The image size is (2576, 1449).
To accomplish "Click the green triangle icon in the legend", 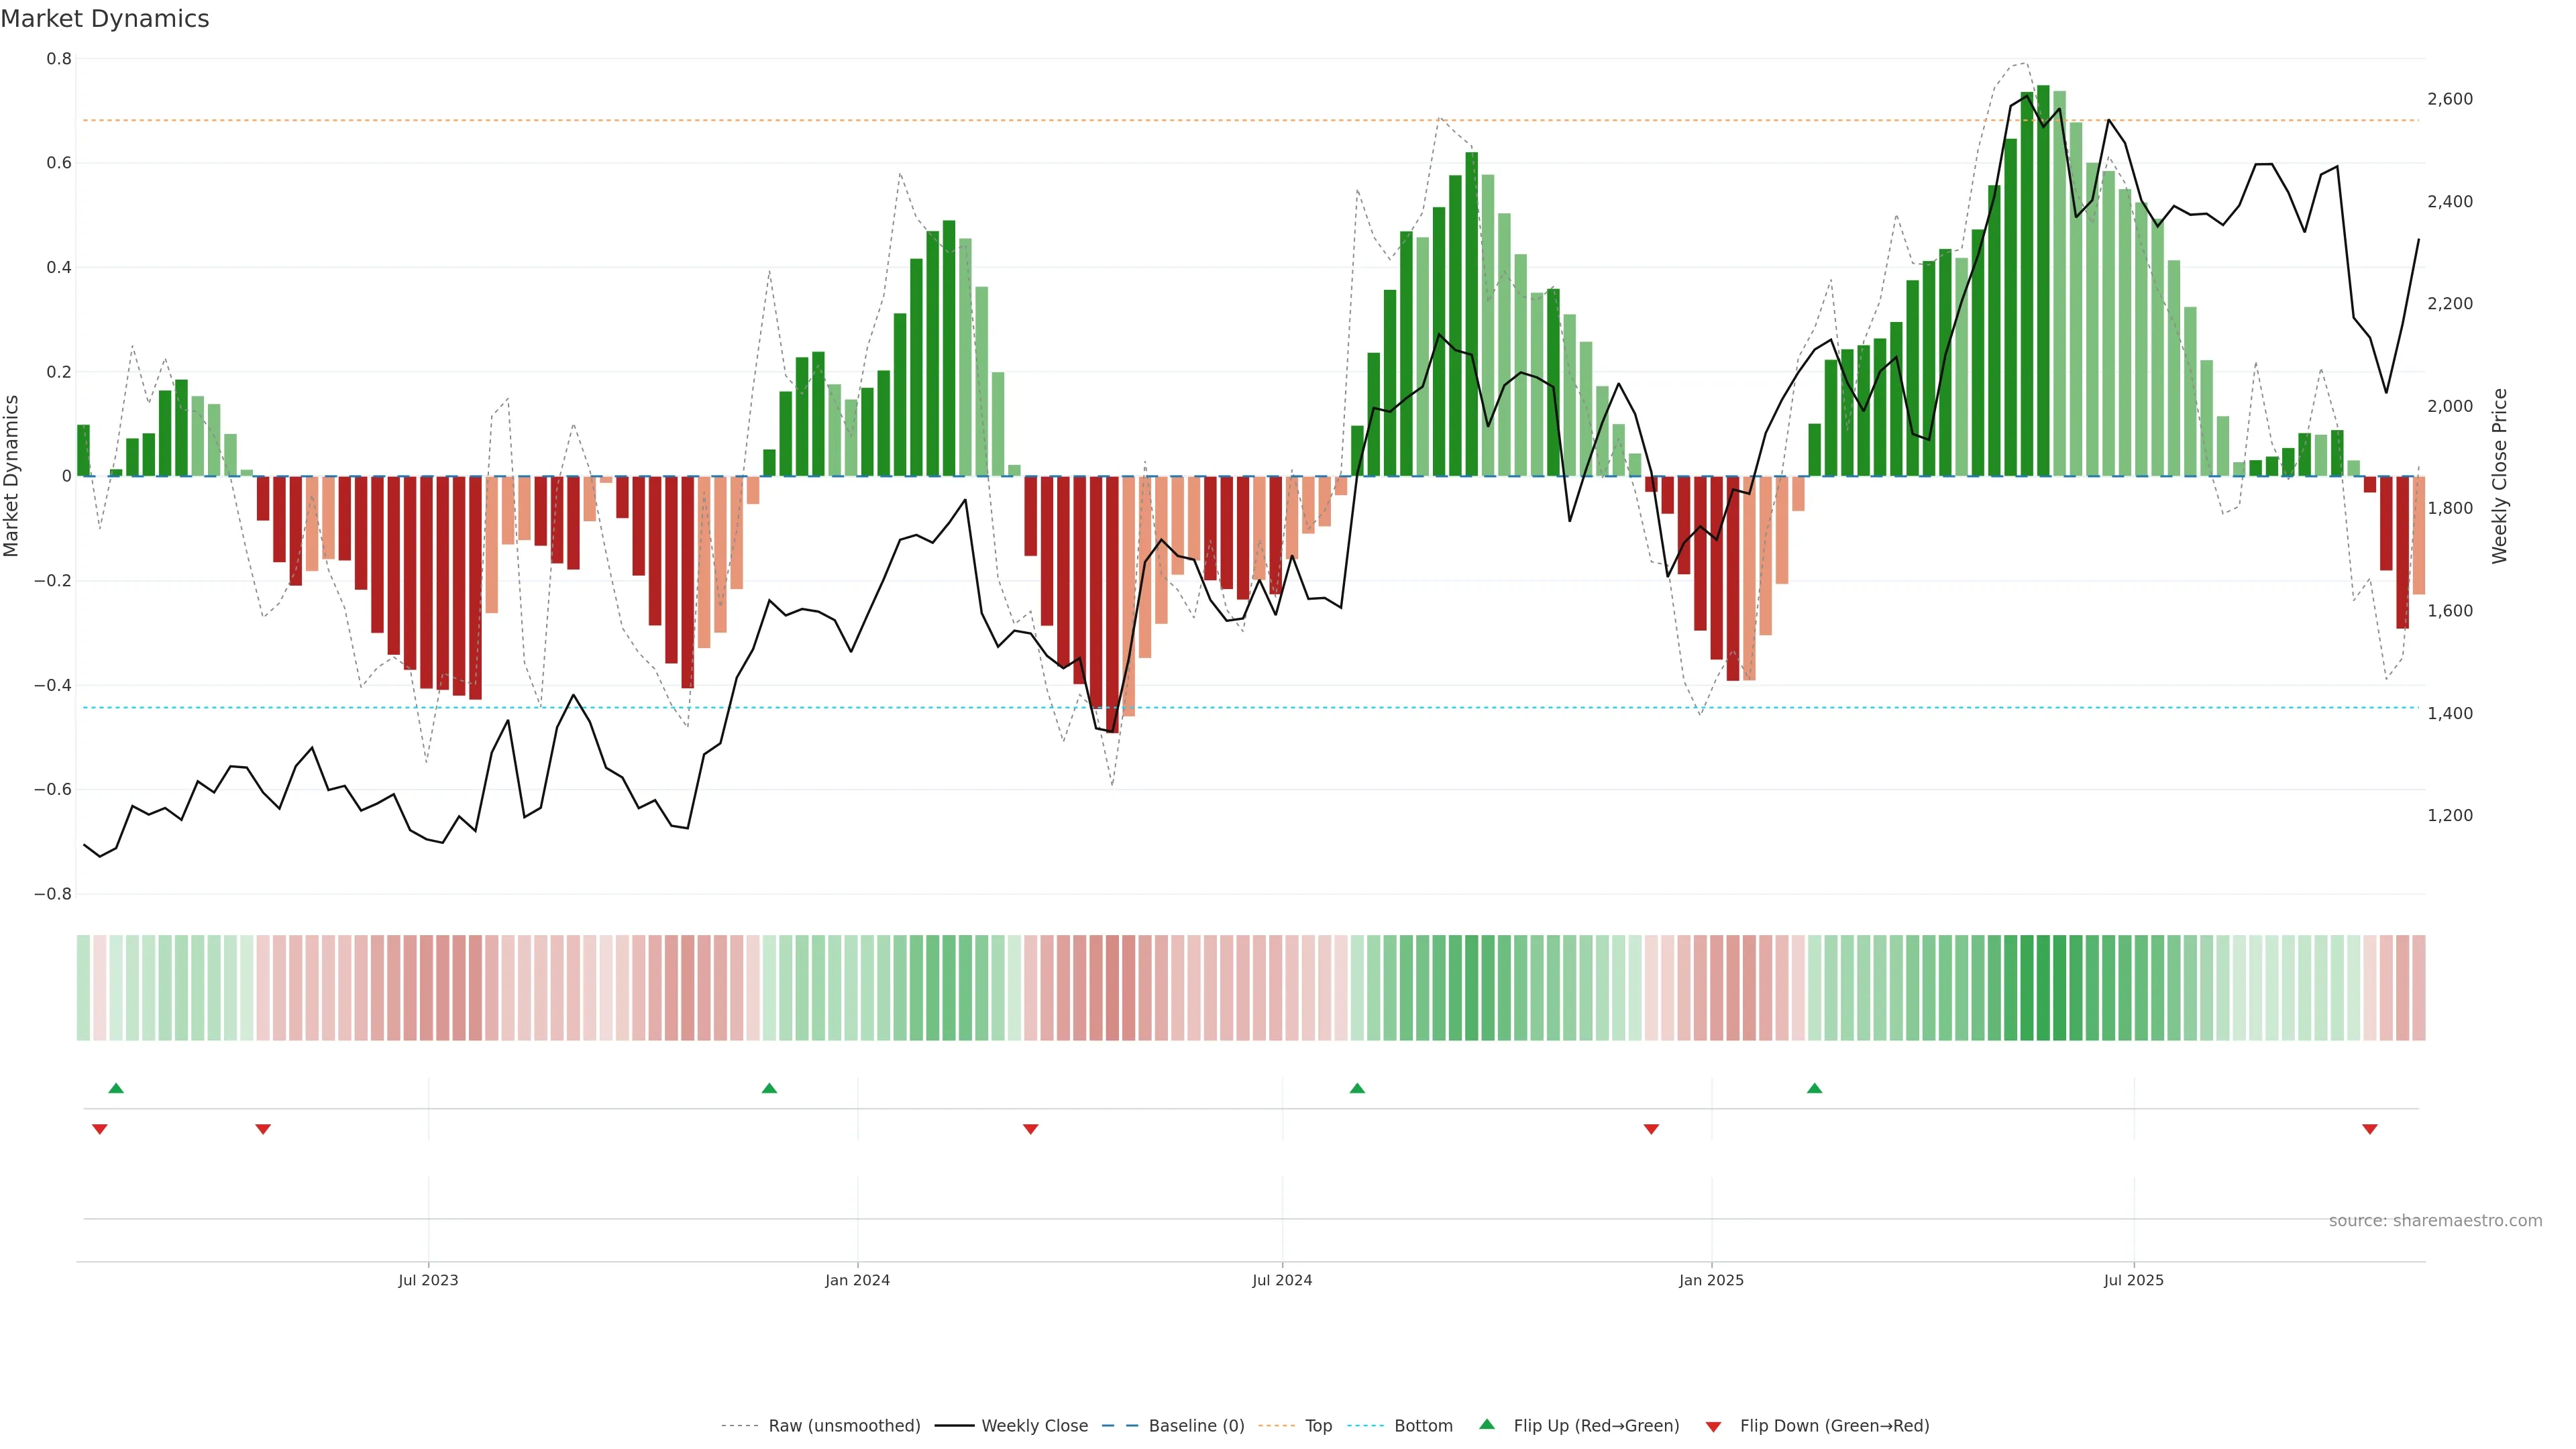I will pos(1487,1425).
